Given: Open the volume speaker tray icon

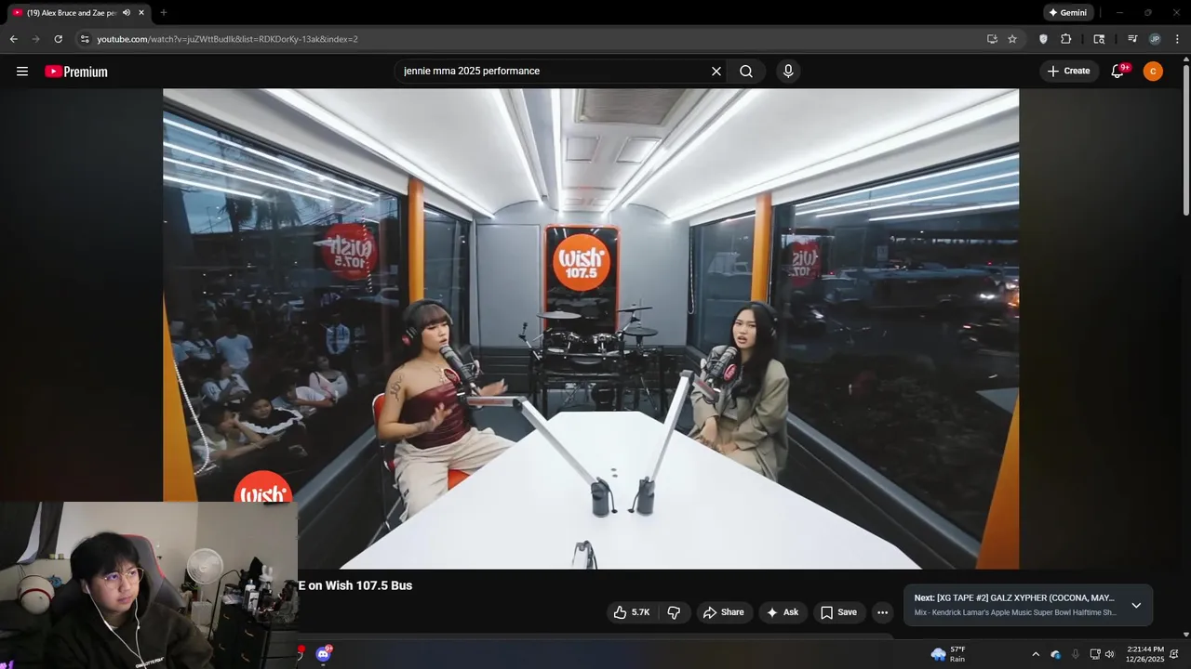Looking at the screenshot, I should coord(1109,654).
